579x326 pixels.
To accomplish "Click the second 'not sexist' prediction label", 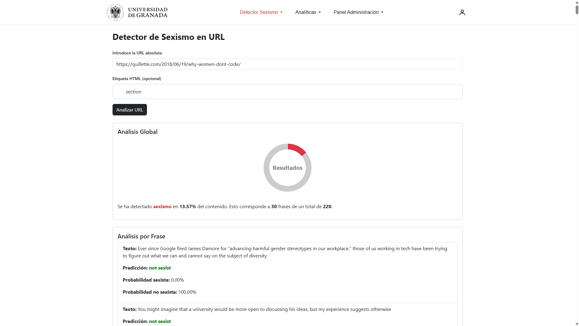I will click(160, 321).
